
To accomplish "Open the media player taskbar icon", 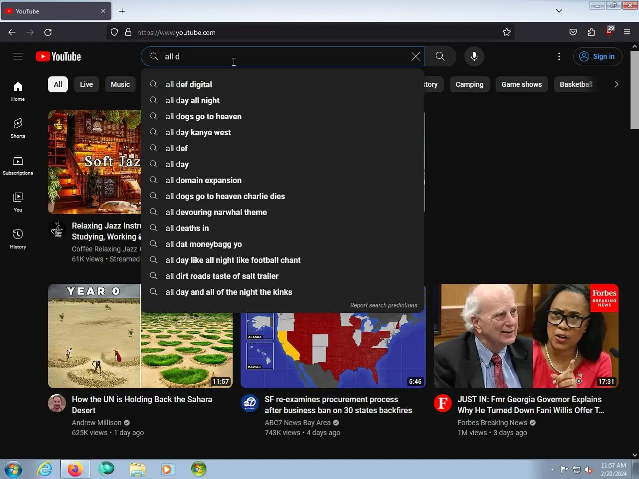I will tap(168, 469).
